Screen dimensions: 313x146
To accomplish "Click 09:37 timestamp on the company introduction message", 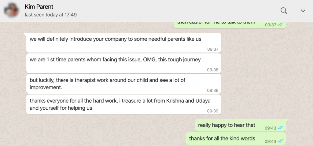I will [x=212, y=49].
